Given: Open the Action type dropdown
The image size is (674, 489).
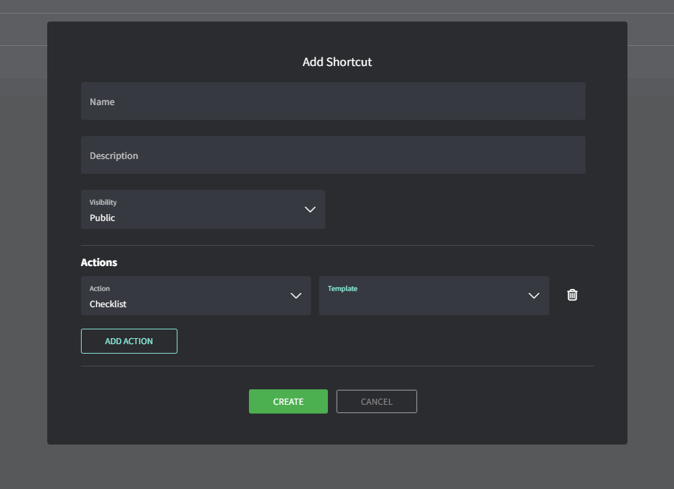Looking at the screenshot, I should point(196,296).
